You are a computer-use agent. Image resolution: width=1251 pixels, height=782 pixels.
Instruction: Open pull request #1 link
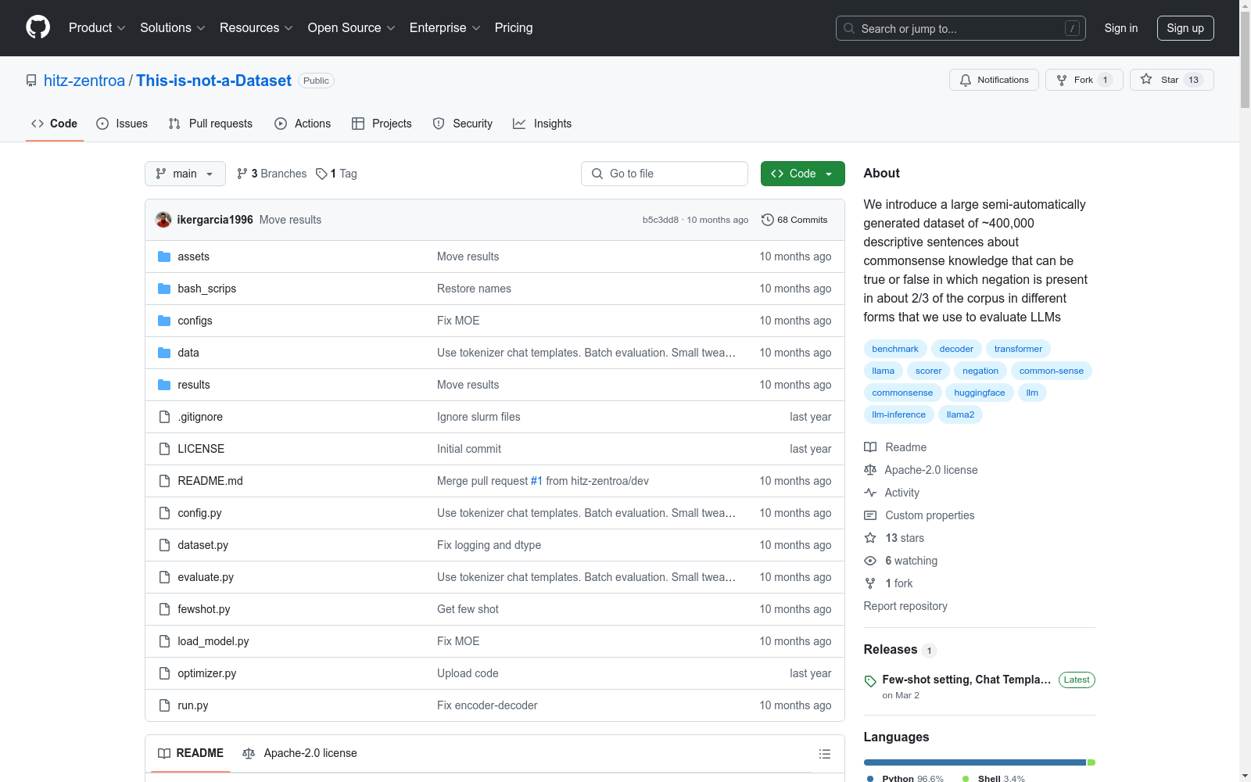click(x=536, y=481)
